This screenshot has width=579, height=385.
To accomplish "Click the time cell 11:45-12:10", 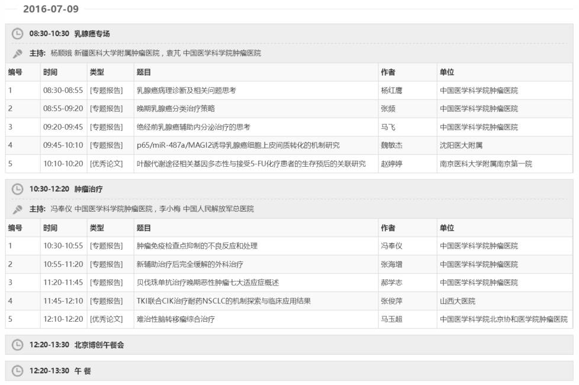I will pos(63,301).
